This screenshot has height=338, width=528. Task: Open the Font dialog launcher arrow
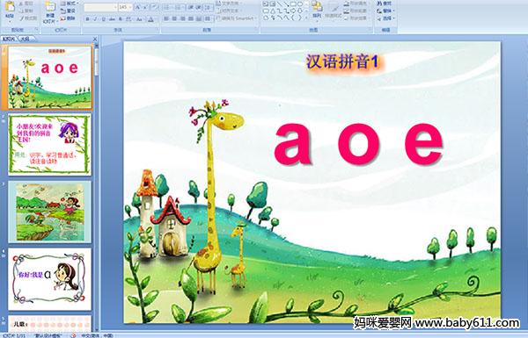coord(157,30)
